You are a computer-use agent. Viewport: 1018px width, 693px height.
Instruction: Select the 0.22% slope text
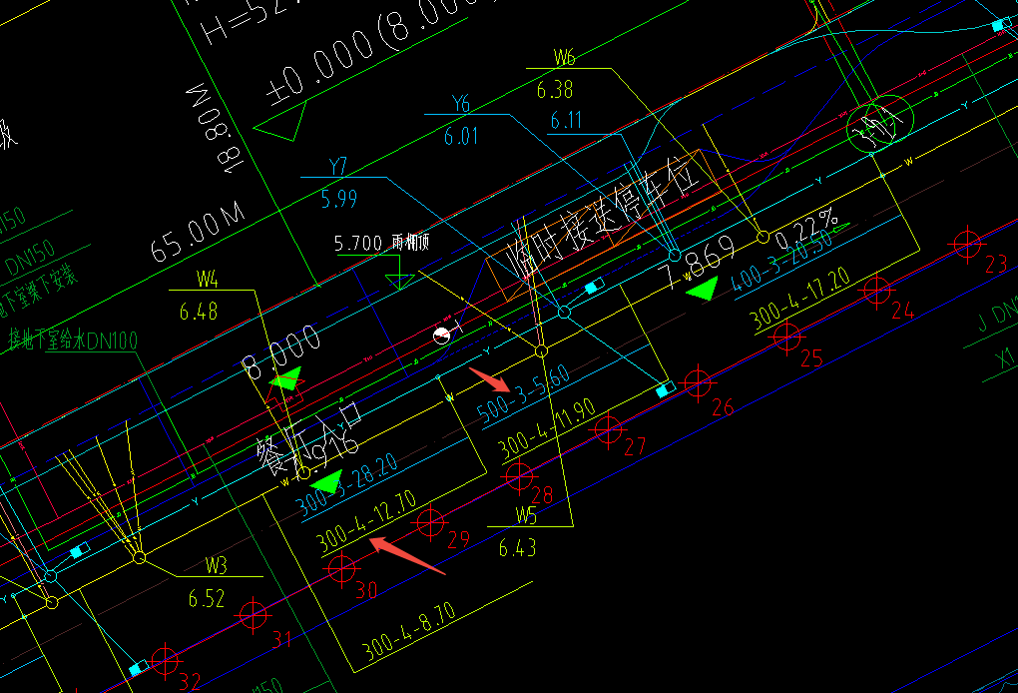(x=809, y=228)
